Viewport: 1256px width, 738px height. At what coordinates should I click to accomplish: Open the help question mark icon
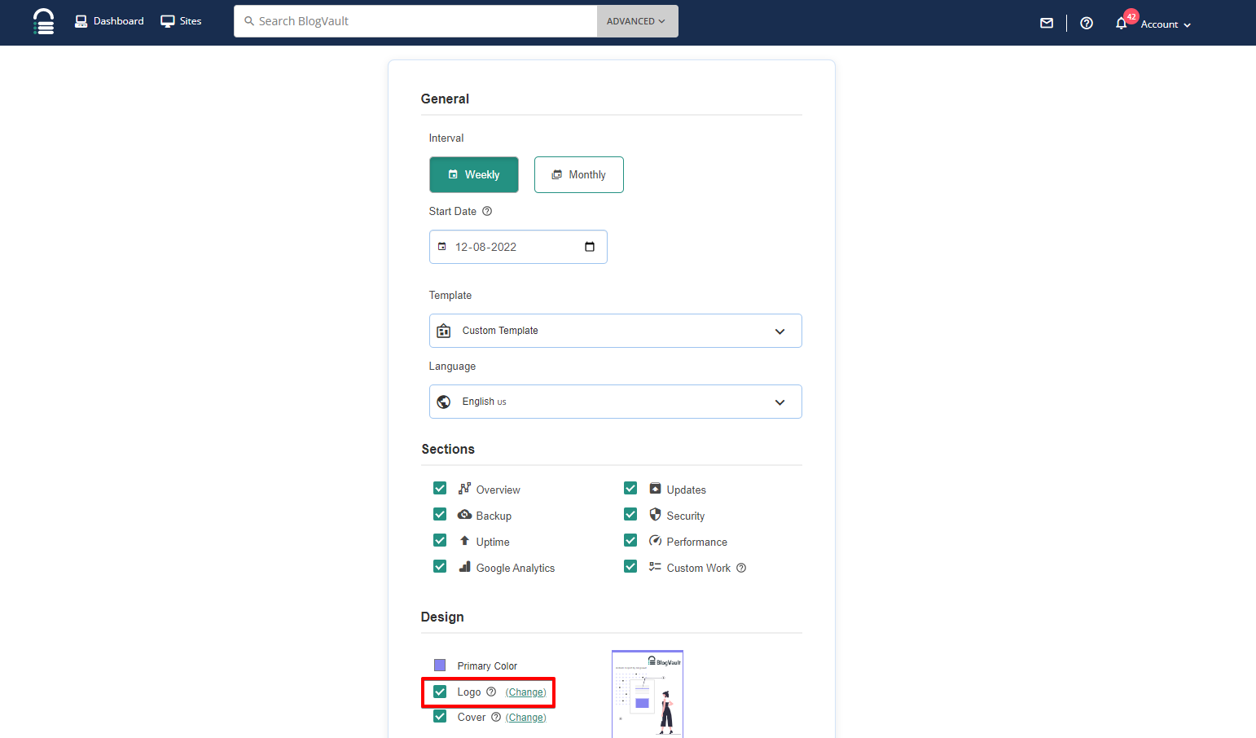1087,24
